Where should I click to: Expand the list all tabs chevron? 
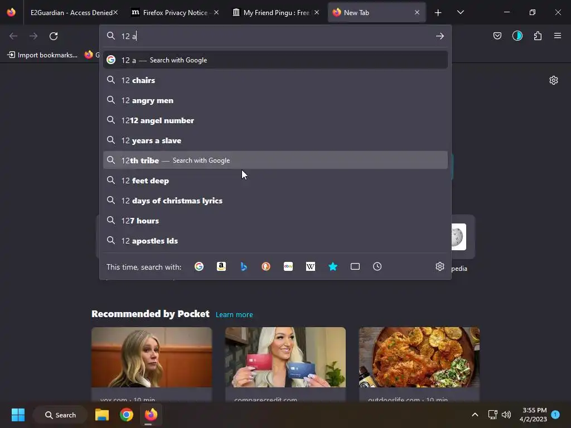pos(460,12)
